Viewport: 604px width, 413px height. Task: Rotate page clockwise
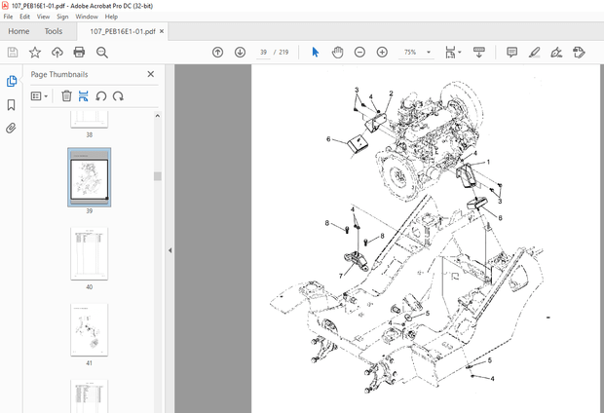coord(118,95)
